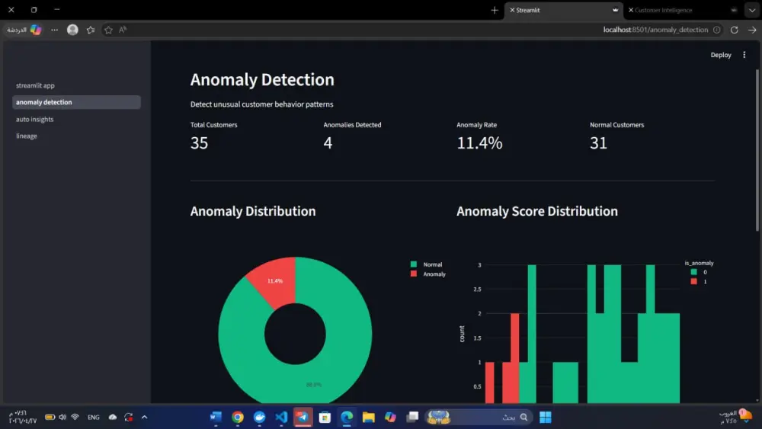Close the Streamlit tab

click(x=512, y=10)
